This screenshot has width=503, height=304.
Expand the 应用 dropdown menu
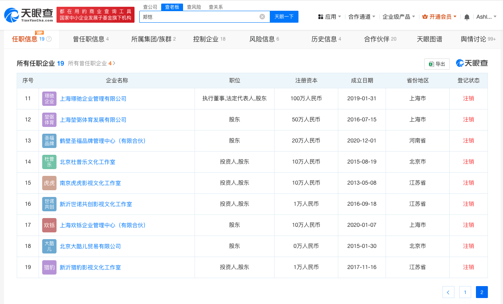(x=330, y=17)
